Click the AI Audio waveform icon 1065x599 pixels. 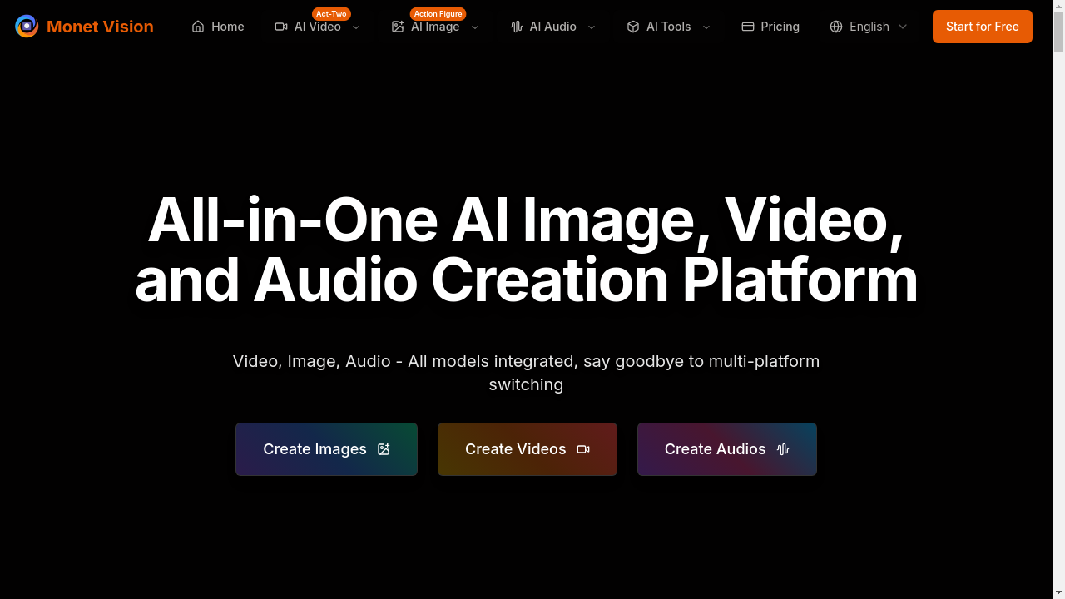[x=517, y=27]
